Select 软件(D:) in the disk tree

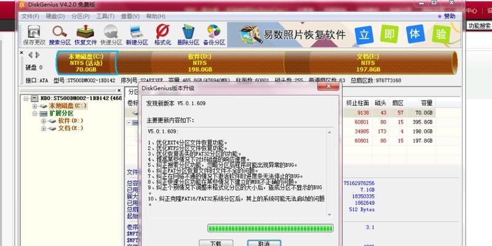(71, 121)
